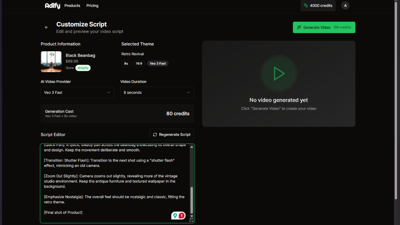
Task: Click the shopify store tag
Action: (83, 68)
